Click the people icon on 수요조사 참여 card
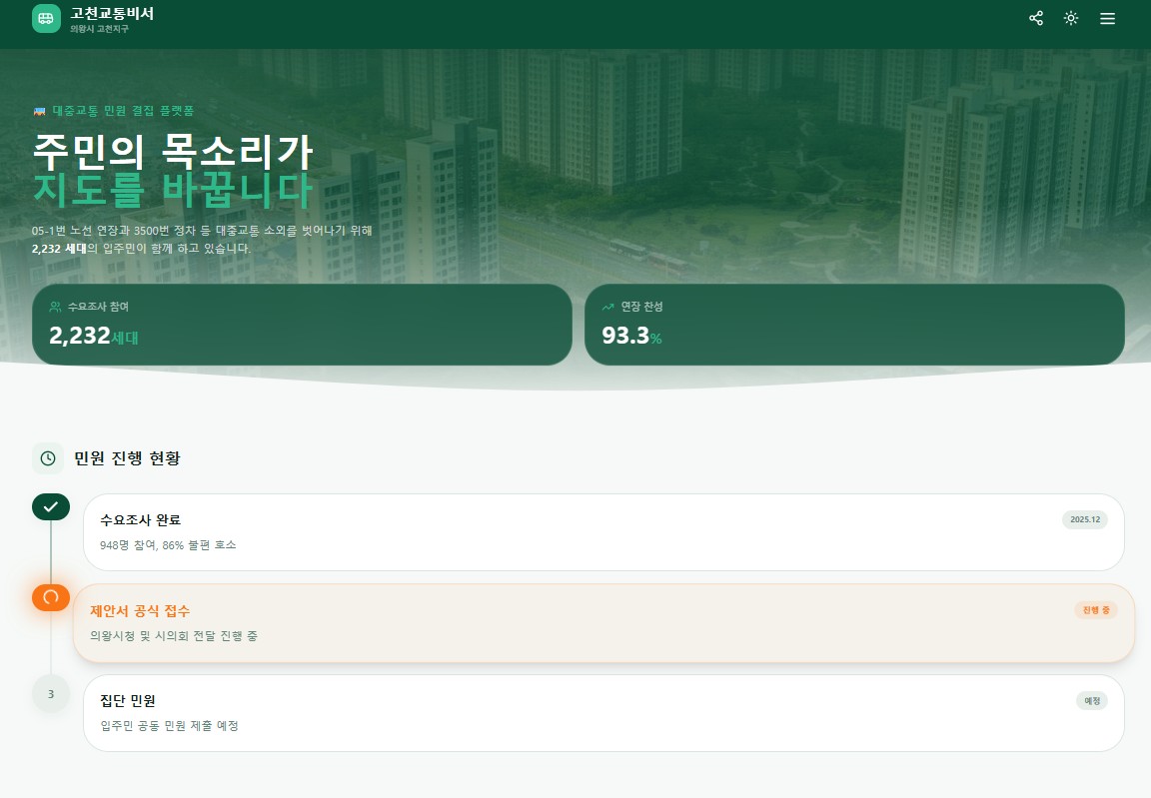The image size is (1151, 798). point(55,308)
